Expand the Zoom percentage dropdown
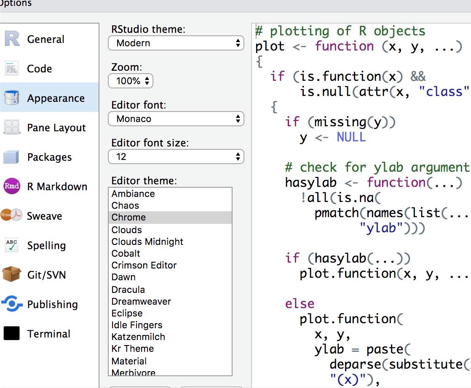This screenshot has width=471, height=388. coord(131,81)
